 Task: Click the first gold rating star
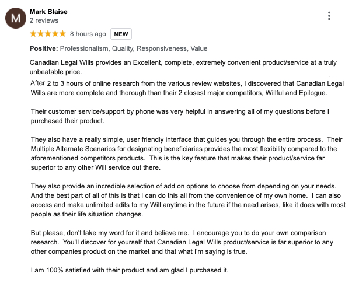point(33,34)
